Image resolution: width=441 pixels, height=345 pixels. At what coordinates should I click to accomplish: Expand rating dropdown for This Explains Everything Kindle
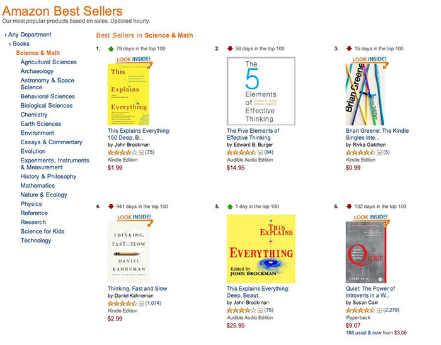141,152
